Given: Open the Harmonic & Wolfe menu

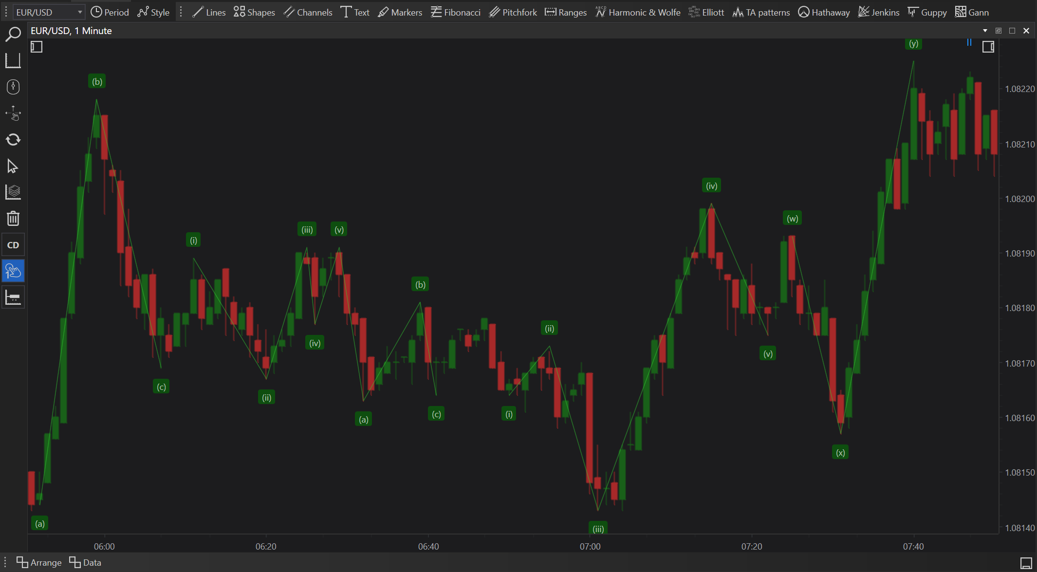Looking at the screenshot, I should click(638, 12).
